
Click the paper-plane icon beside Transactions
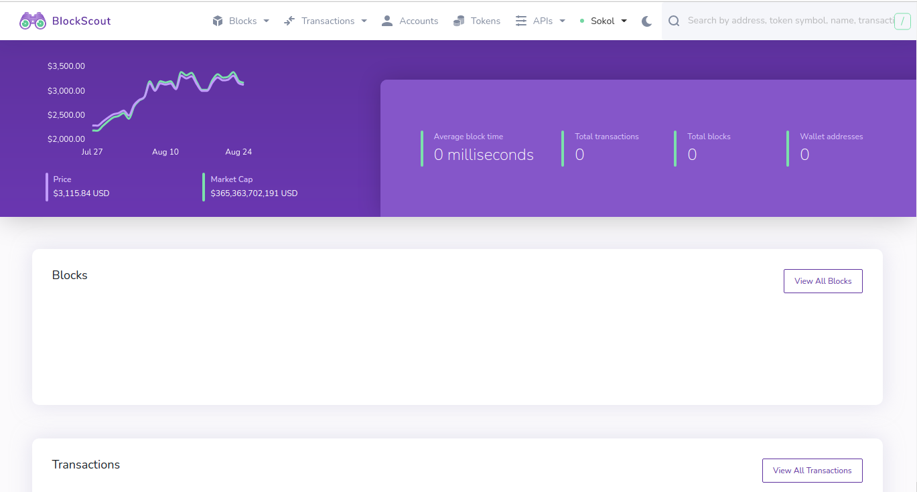[x=289, y=21]
